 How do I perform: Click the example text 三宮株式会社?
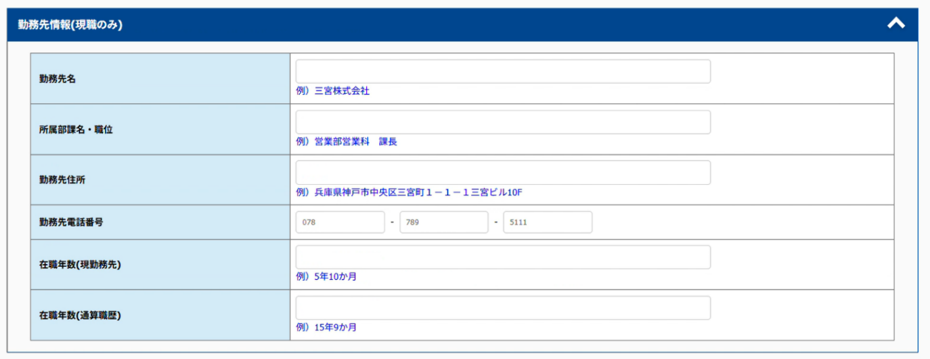click(342, 91)
